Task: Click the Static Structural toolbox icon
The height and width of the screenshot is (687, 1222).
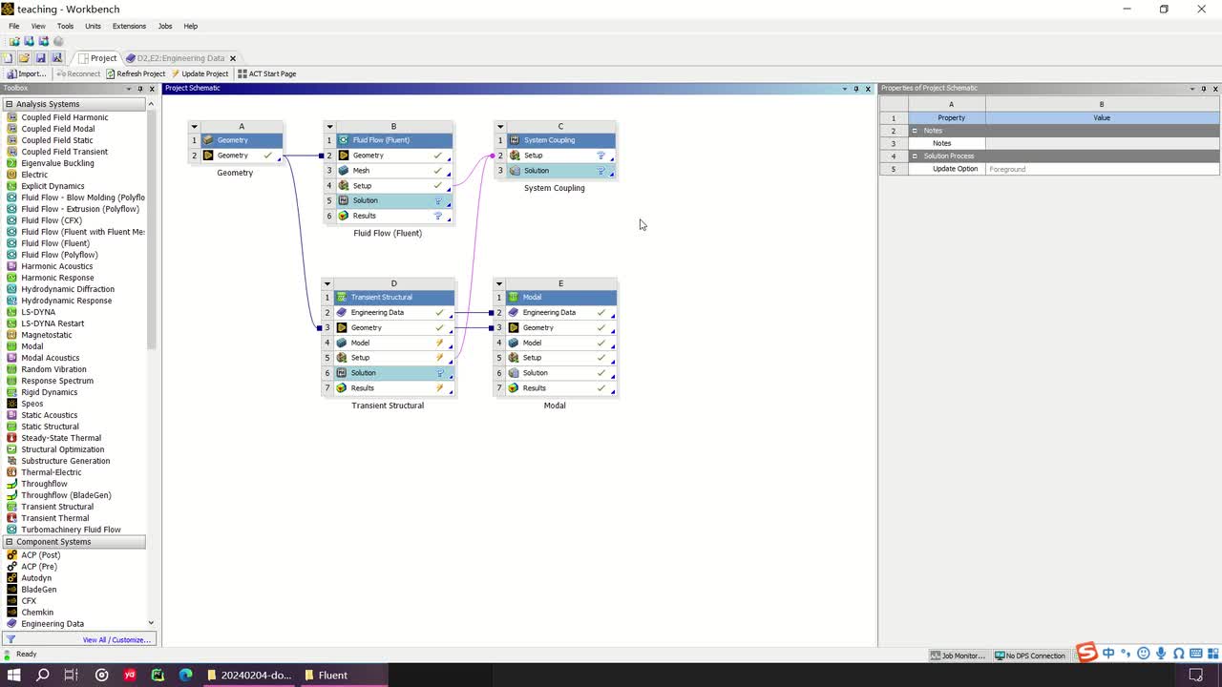Action: coord(11,427)
